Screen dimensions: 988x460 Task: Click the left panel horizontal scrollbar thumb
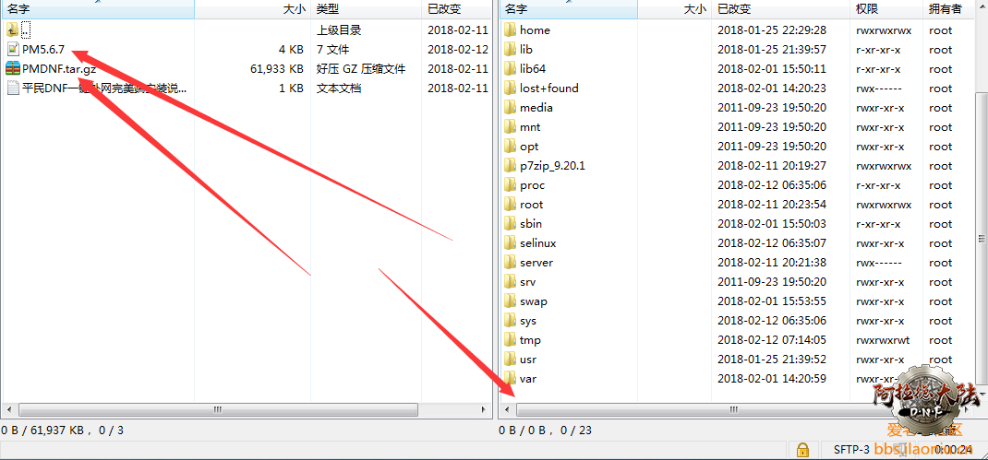pyautogui.click(x=218, y=409)
